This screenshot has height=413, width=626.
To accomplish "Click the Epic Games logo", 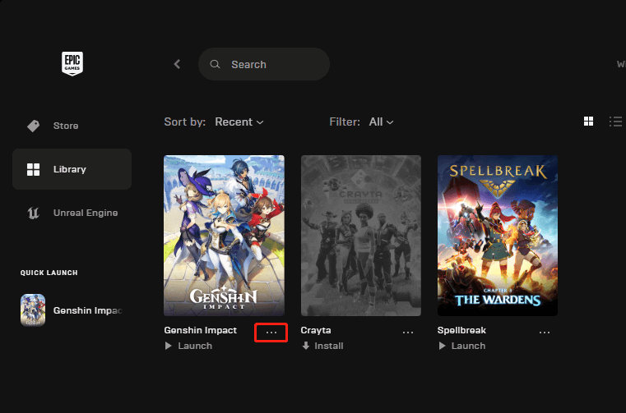I will [72, 63].
